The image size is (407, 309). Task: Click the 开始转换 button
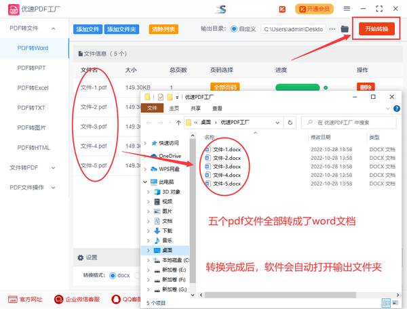point(376,28)
